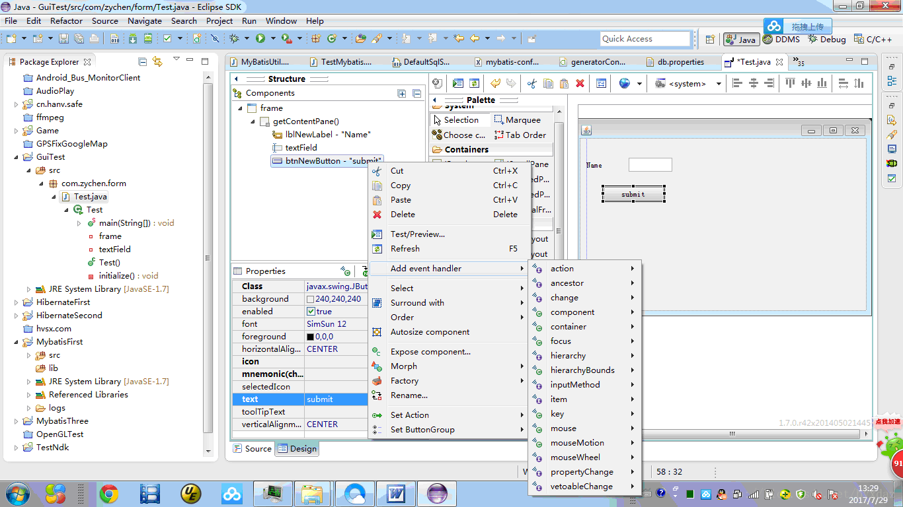The image size is (903, 507).
Task: Click the Save icon in the main toolbar
Action: (x=64, y=39)
